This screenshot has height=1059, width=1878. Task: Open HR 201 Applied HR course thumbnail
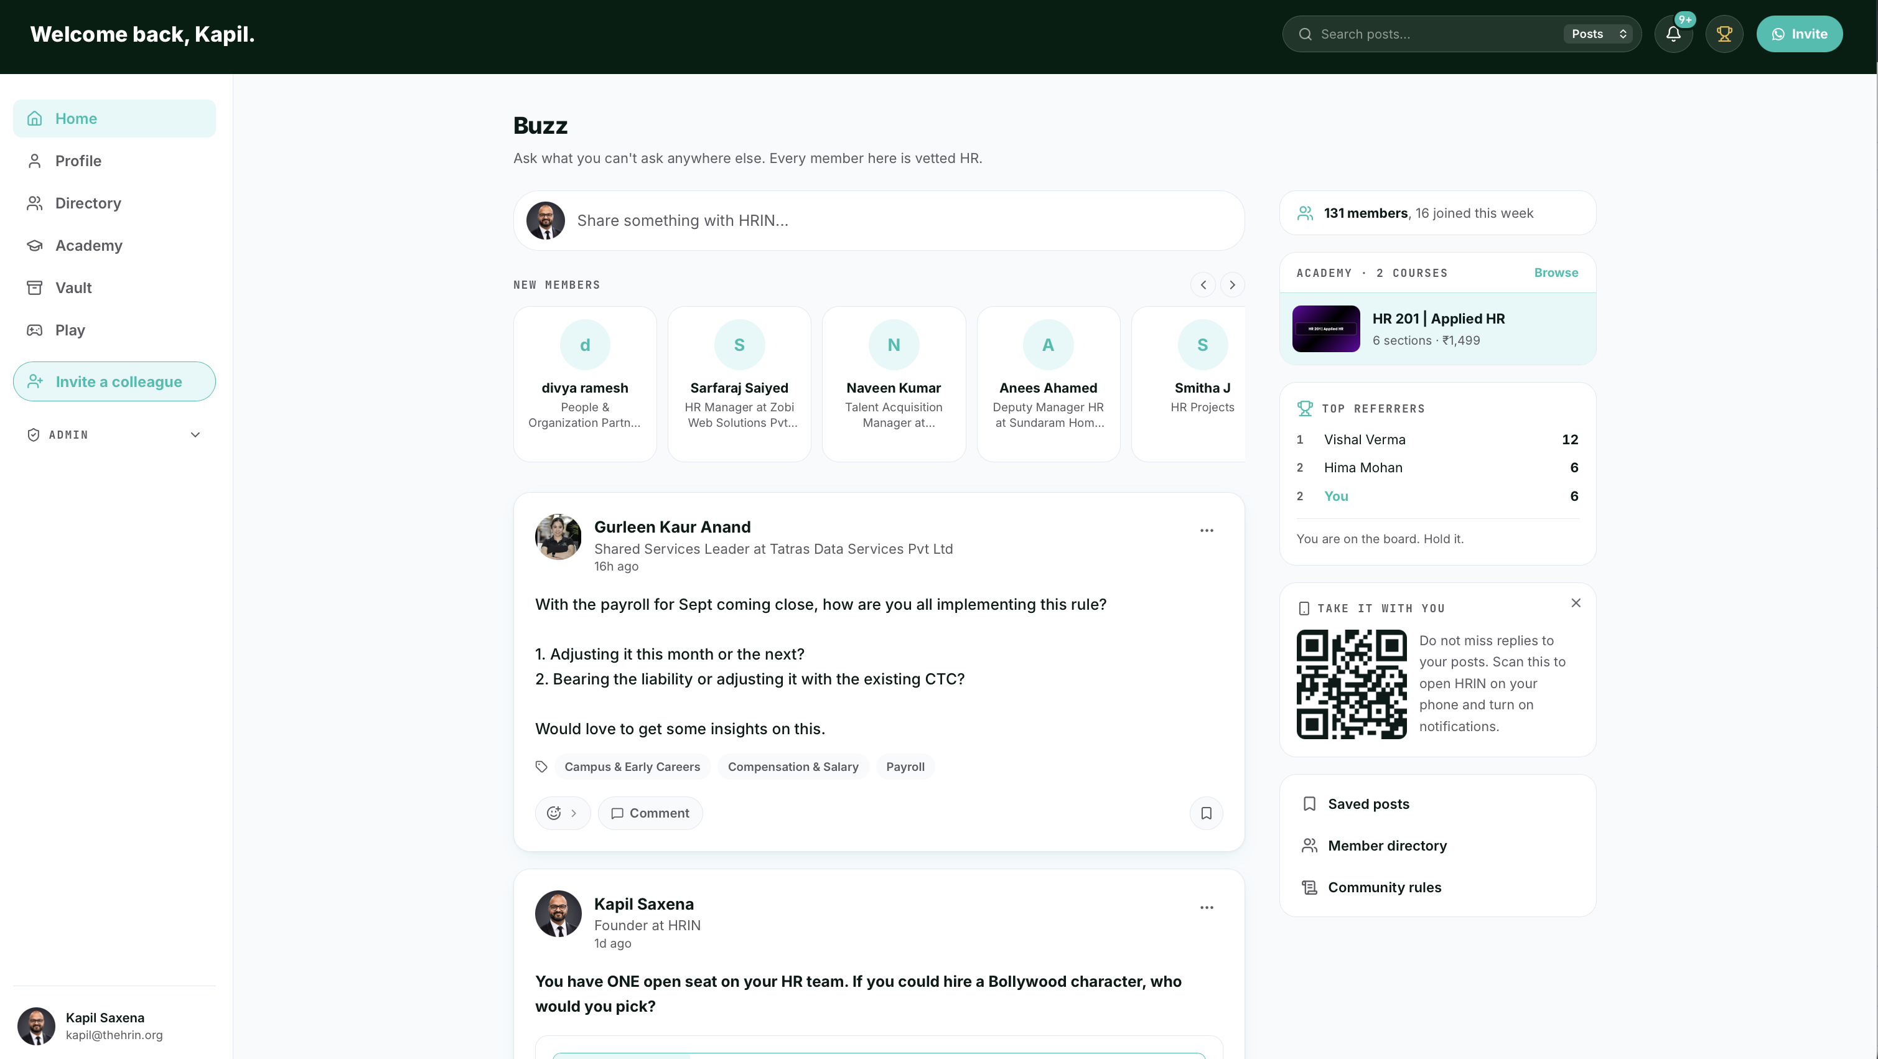(x=1326, y=329)
